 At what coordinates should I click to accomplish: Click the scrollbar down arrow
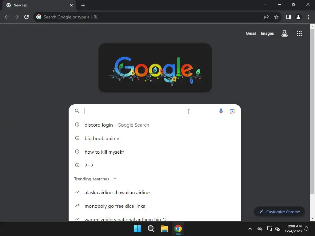click(x=312, y=218)
